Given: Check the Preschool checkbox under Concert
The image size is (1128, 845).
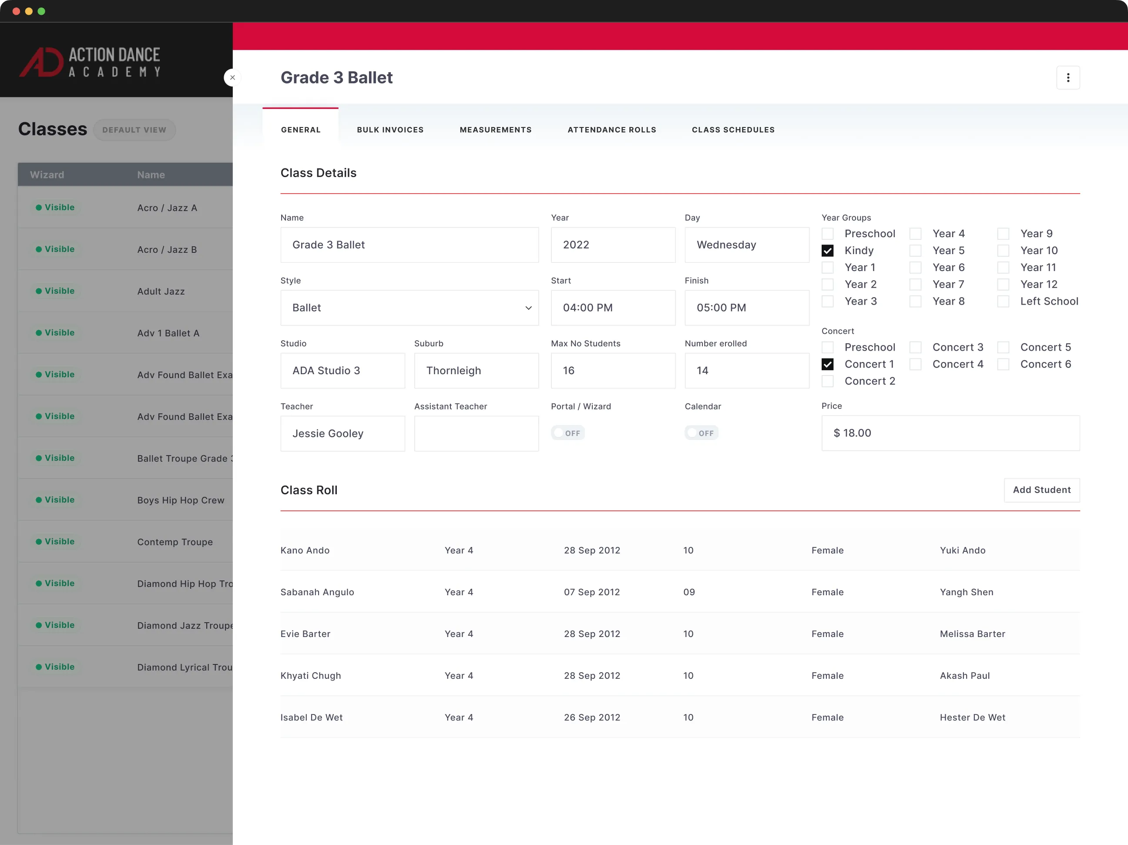Looking at the screenshot, I should pyautogui.click(x=828, y=347).
